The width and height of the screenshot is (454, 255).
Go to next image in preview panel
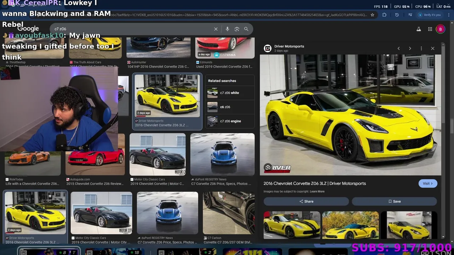click(410, 49)
